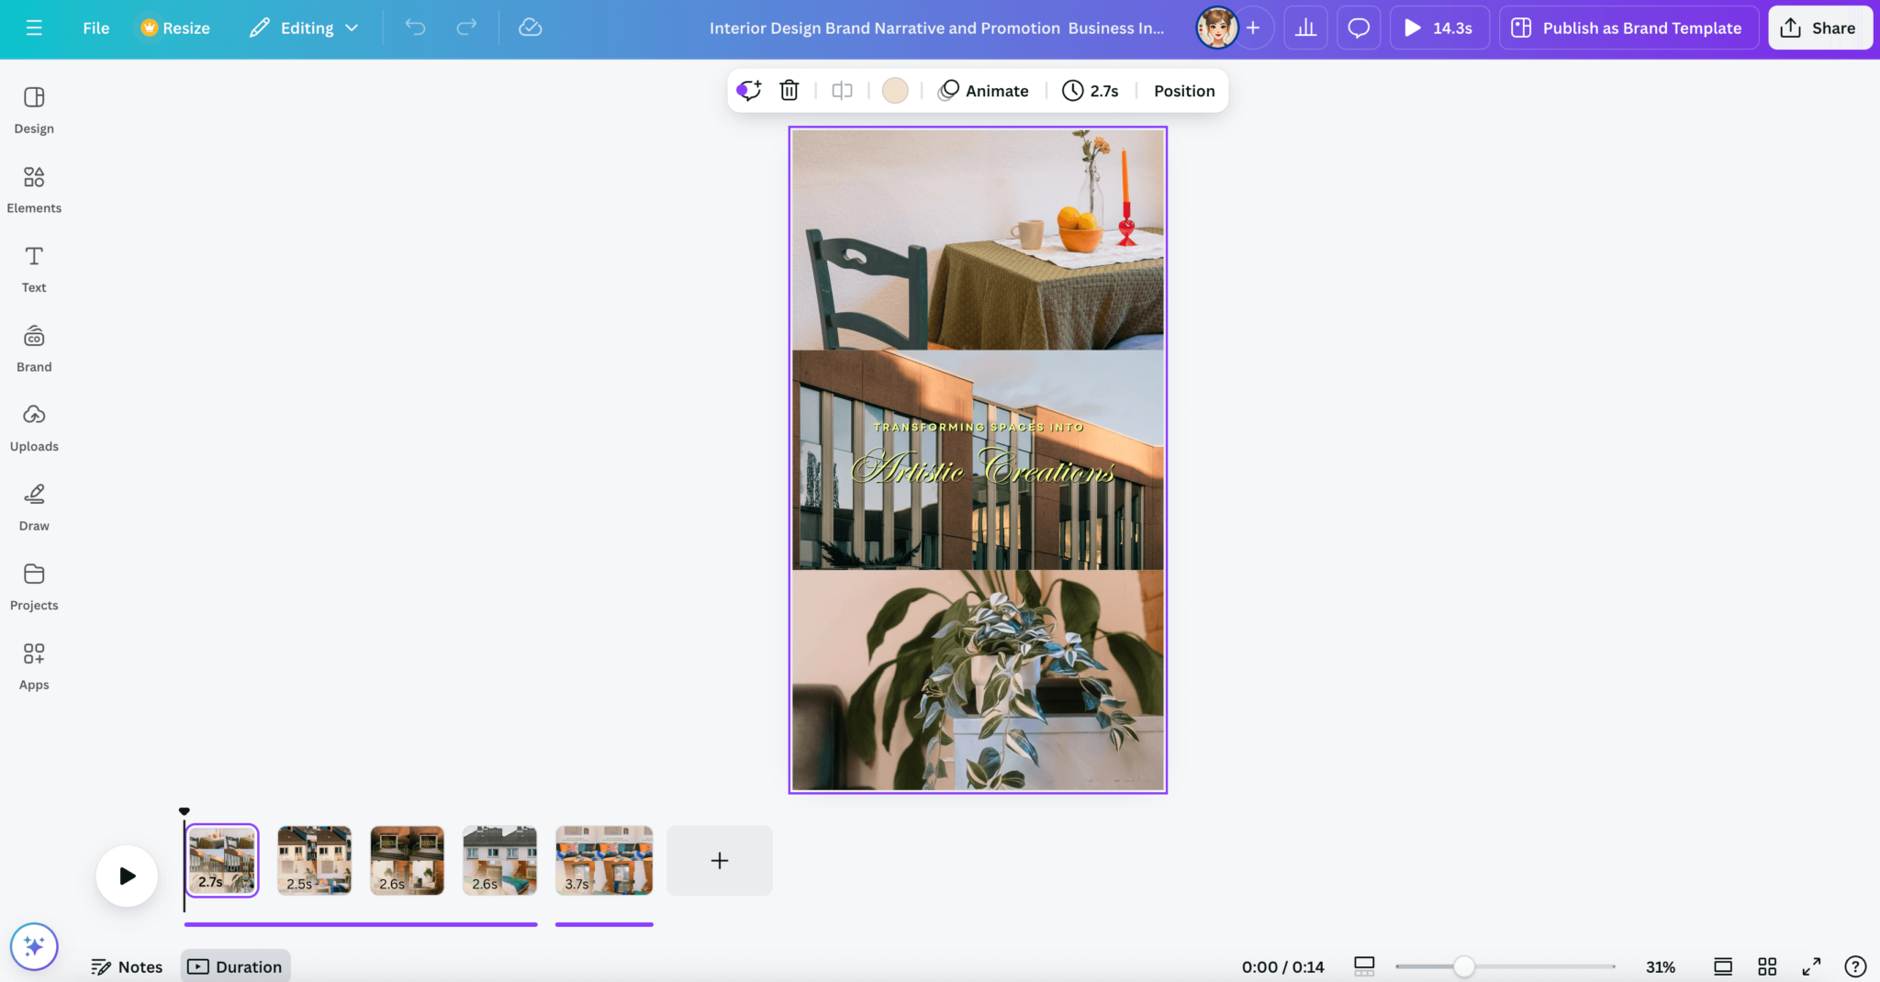The image size is (1880, 982).
Task: Redo the last action
Action: [466, 28]
